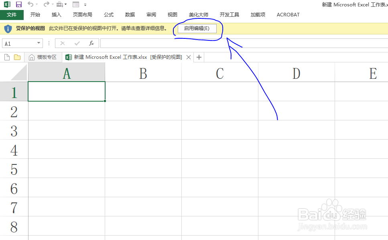Select row 5 header
The width and height of the screenshot is (388, 240).
point(14,168)
